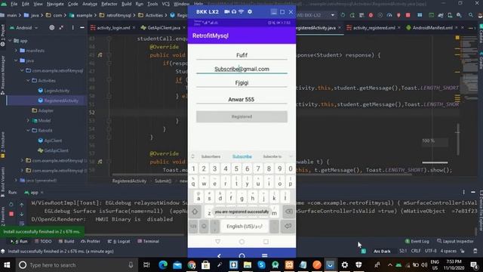Stop the app in the Run panel
This screenshot has height=272, width=483.
pos(11,214)
